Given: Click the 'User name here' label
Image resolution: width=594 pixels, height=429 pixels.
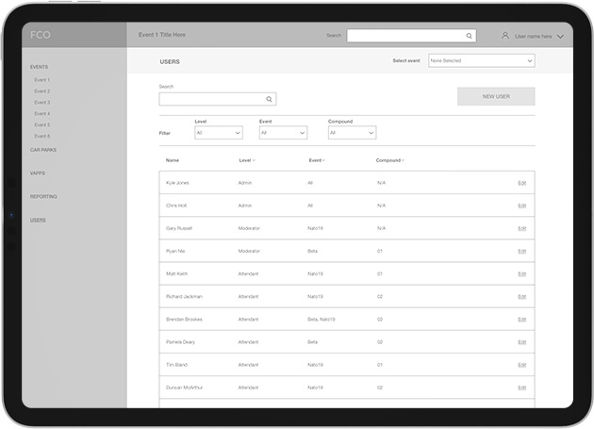Looking at the screenshot, I should pos(533,37).
